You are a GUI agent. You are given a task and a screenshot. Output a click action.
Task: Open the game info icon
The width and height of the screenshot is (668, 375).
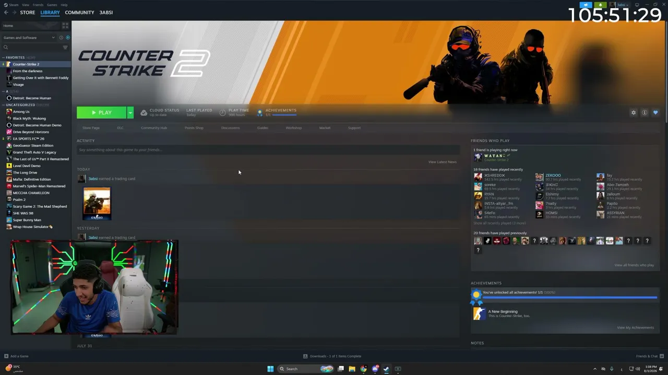click(645, 113)
